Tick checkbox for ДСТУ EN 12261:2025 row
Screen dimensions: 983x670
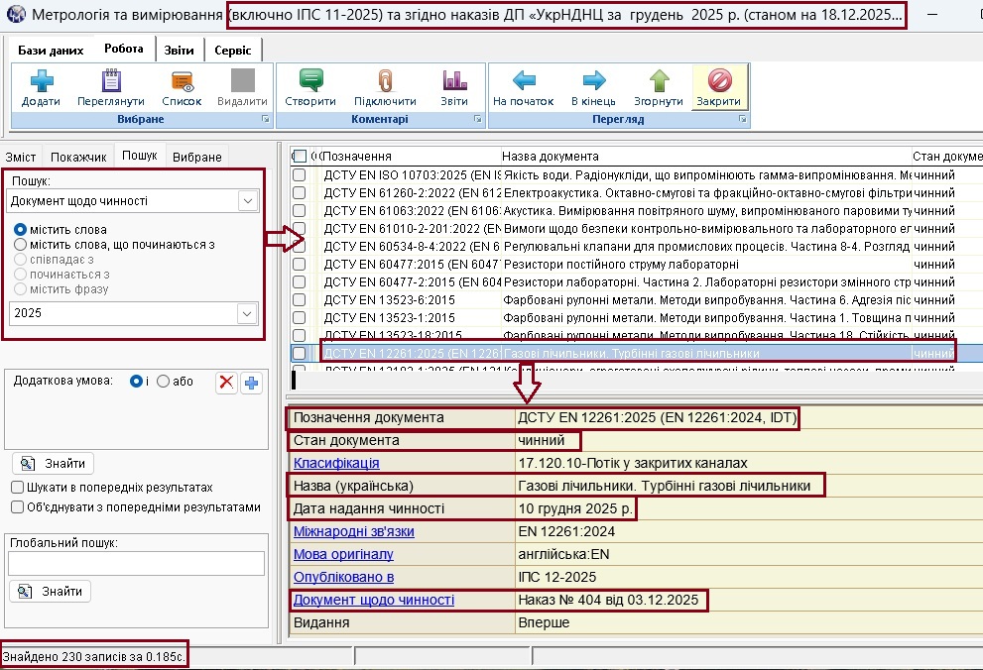pos(299,354)
